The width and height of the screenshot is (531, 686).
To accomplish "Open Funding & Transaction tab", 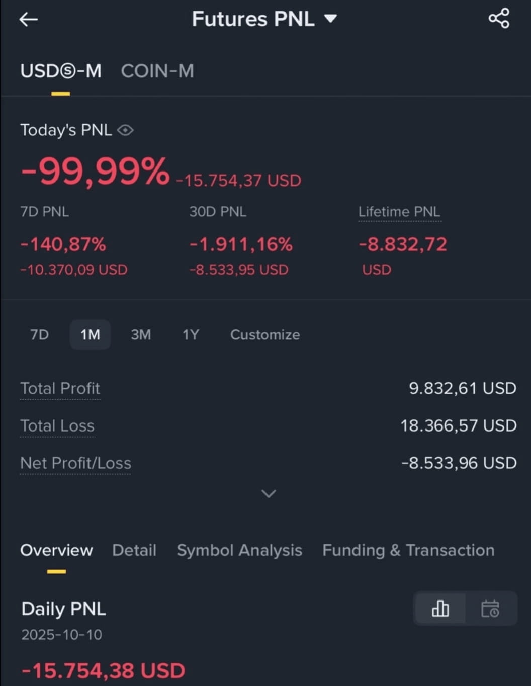I will pyautogui.click(x=408, y=550).
